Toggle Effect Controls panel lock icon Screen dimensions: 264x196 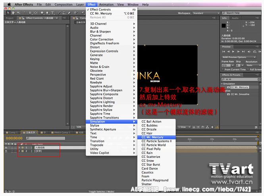pyautogui.click(x=23, y=18)
